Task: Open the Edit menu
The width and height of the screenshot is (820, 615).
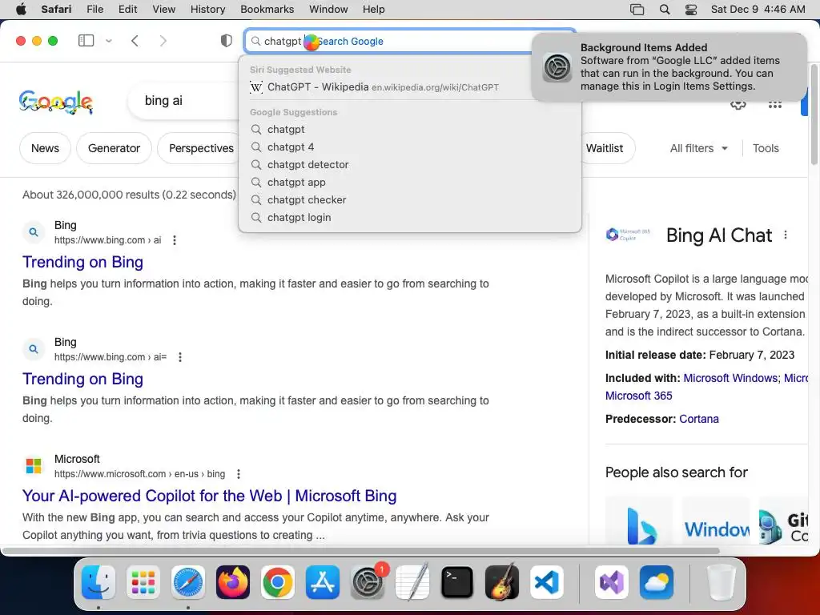Action: click(127, 10)
